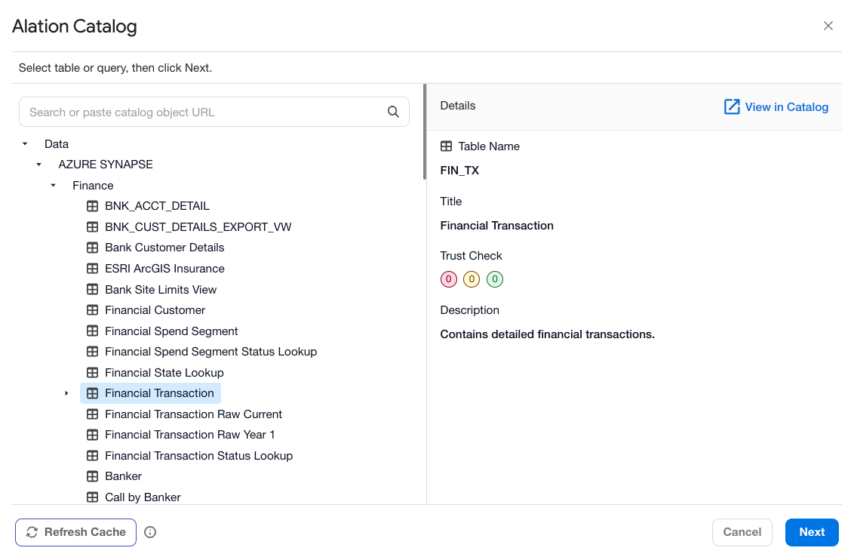The image size is (854, 554).
Task: Click the tree panel vertical scrollbar
Action: (425, 132)
